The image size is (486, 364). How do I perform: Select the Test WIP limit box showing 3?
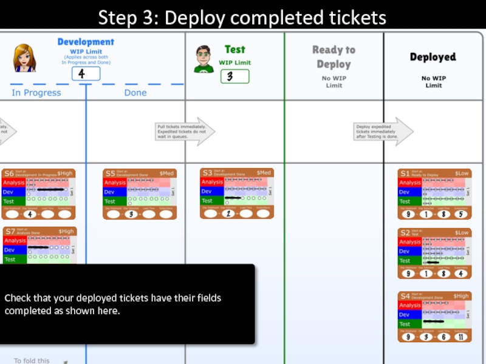point(234,76)
